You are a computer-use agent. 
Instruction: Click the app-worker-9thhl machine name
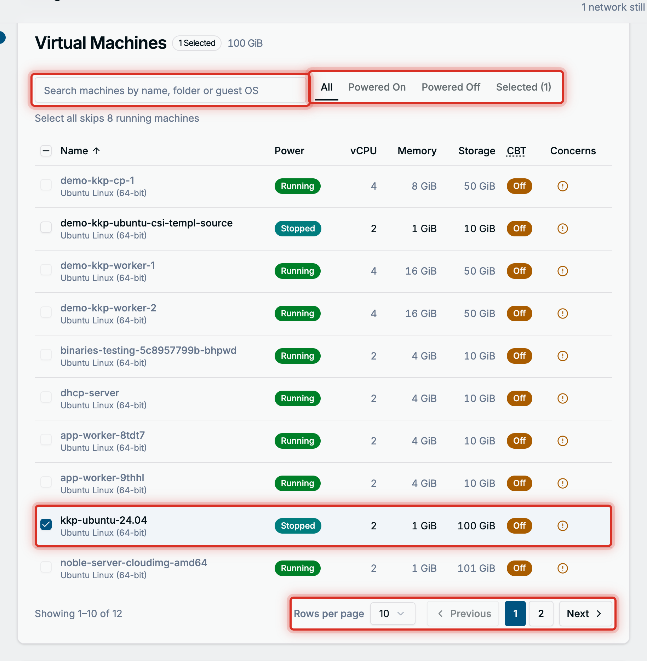[x=102, y=478]
